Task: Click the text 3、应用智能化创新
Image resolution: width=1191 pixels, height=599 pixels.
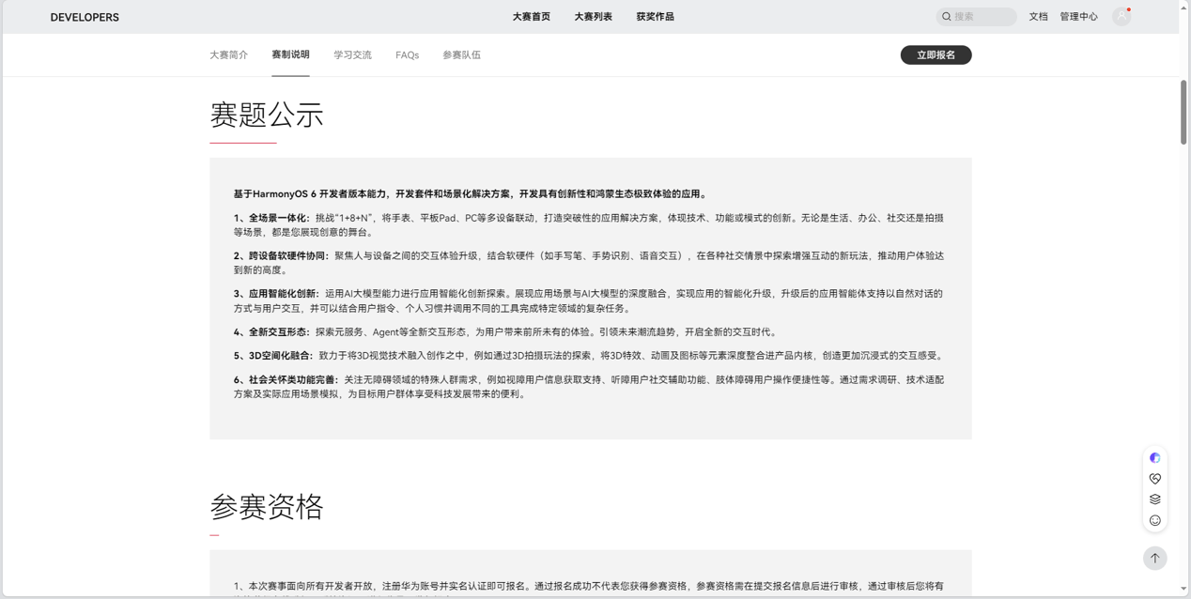Action: [x=276, y=294]
